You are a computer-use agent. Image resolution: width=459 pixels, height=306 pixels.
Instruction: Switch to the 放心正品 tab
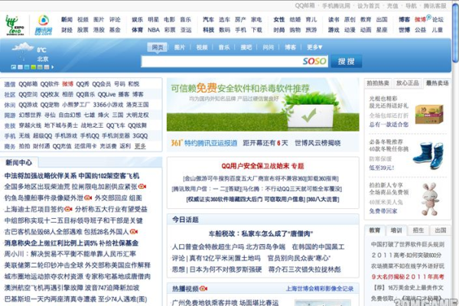(x=407, y=83)
